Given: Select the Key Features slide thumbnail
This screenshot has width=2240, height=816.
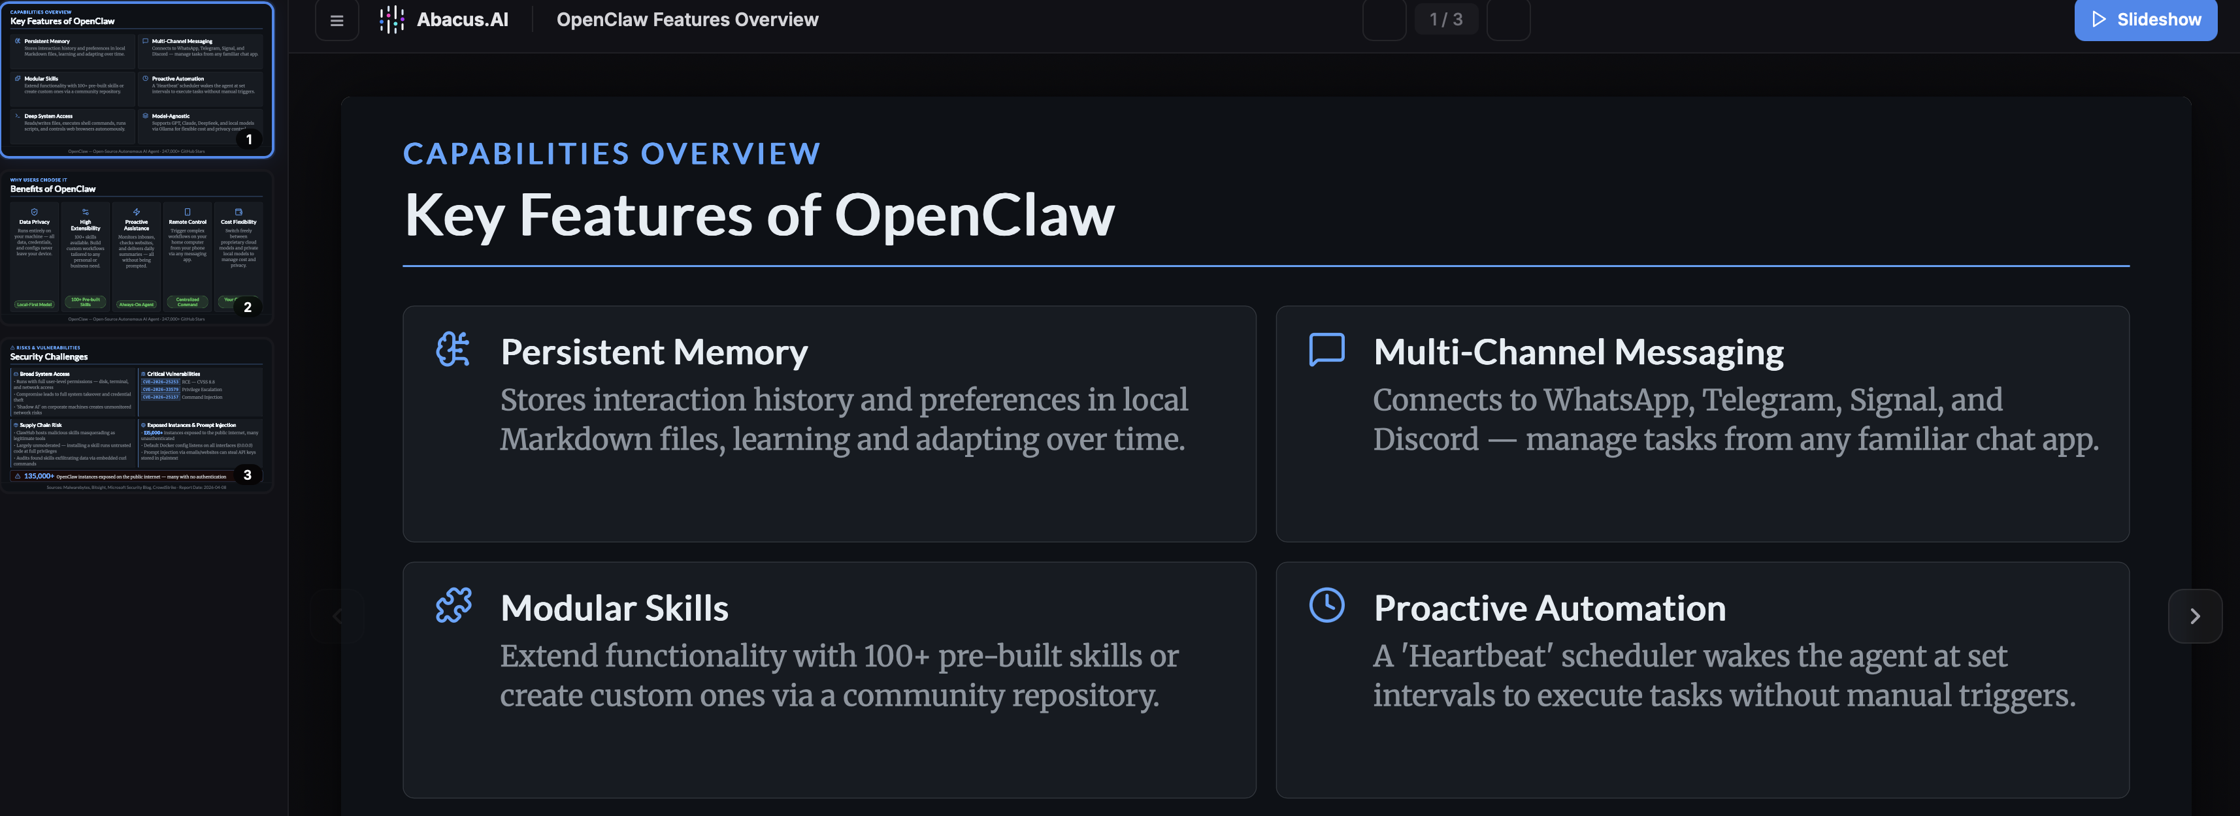Looking at the screenshot, I should 137,80.
